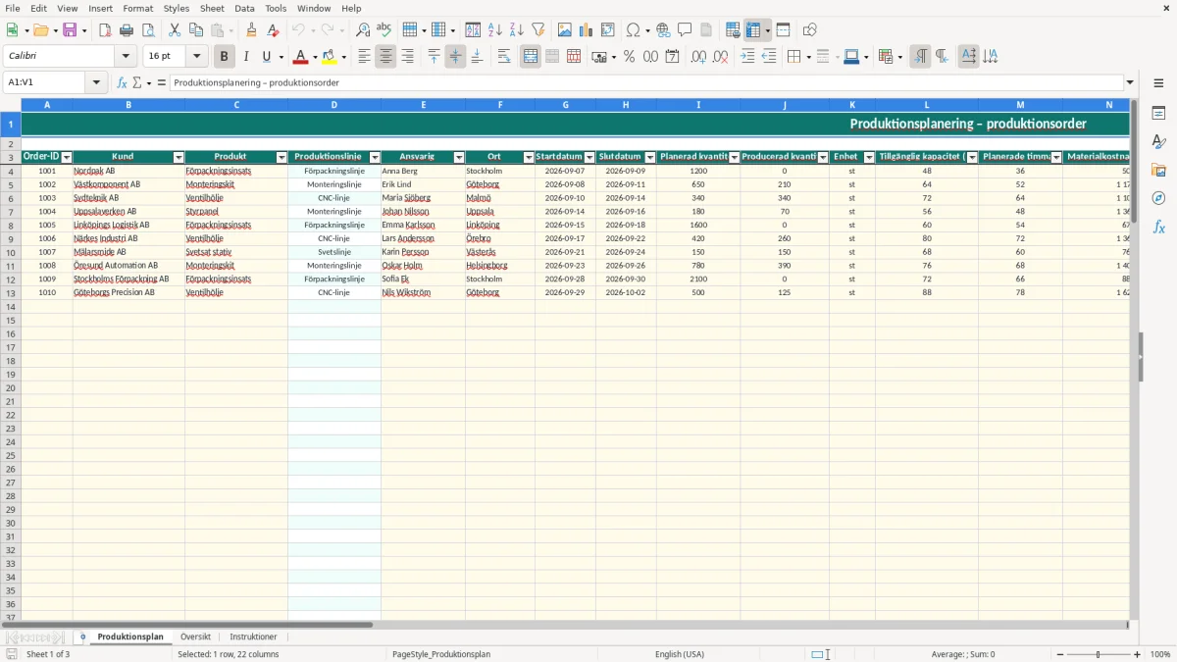Screen dimensions: 1177x662
Task: Click the formula input line
Action: [x=646, y=82]
